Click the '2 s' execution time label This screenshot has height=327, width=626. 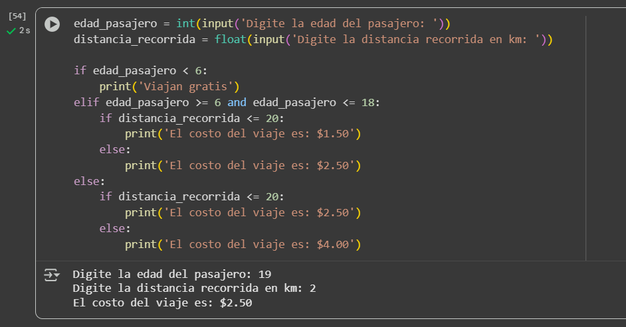click(25, 31)
